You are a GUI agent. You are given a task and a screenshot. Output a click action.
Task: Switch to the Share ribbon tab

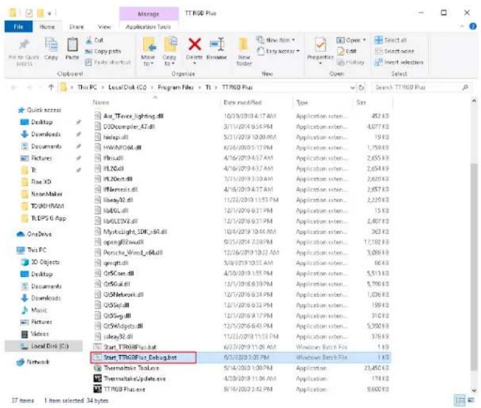[76, 27]
